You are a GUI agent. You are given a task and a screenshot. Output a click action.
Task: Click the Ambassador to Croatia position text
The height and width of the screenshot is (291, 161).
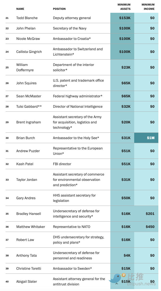tap(72, 39)
